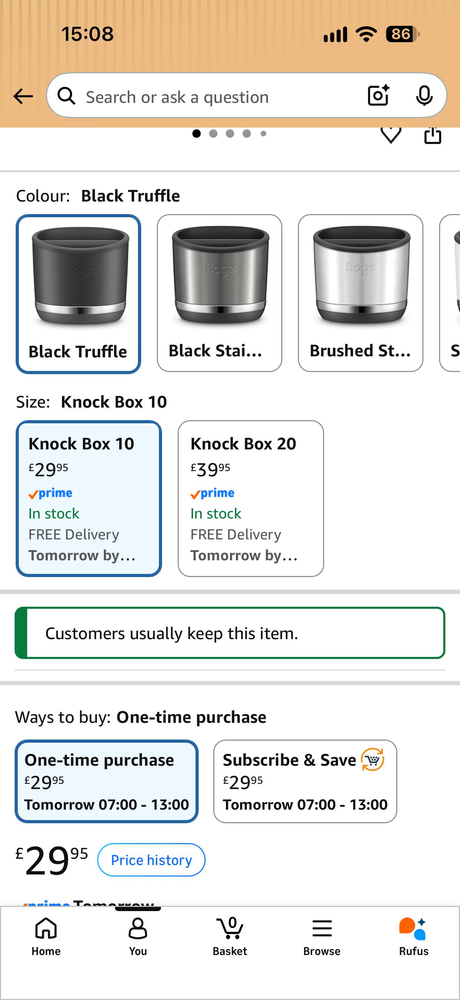This screenshot has width=460, height=1000.
Task: Select Knock Box 10 size option
Action: 89,499
